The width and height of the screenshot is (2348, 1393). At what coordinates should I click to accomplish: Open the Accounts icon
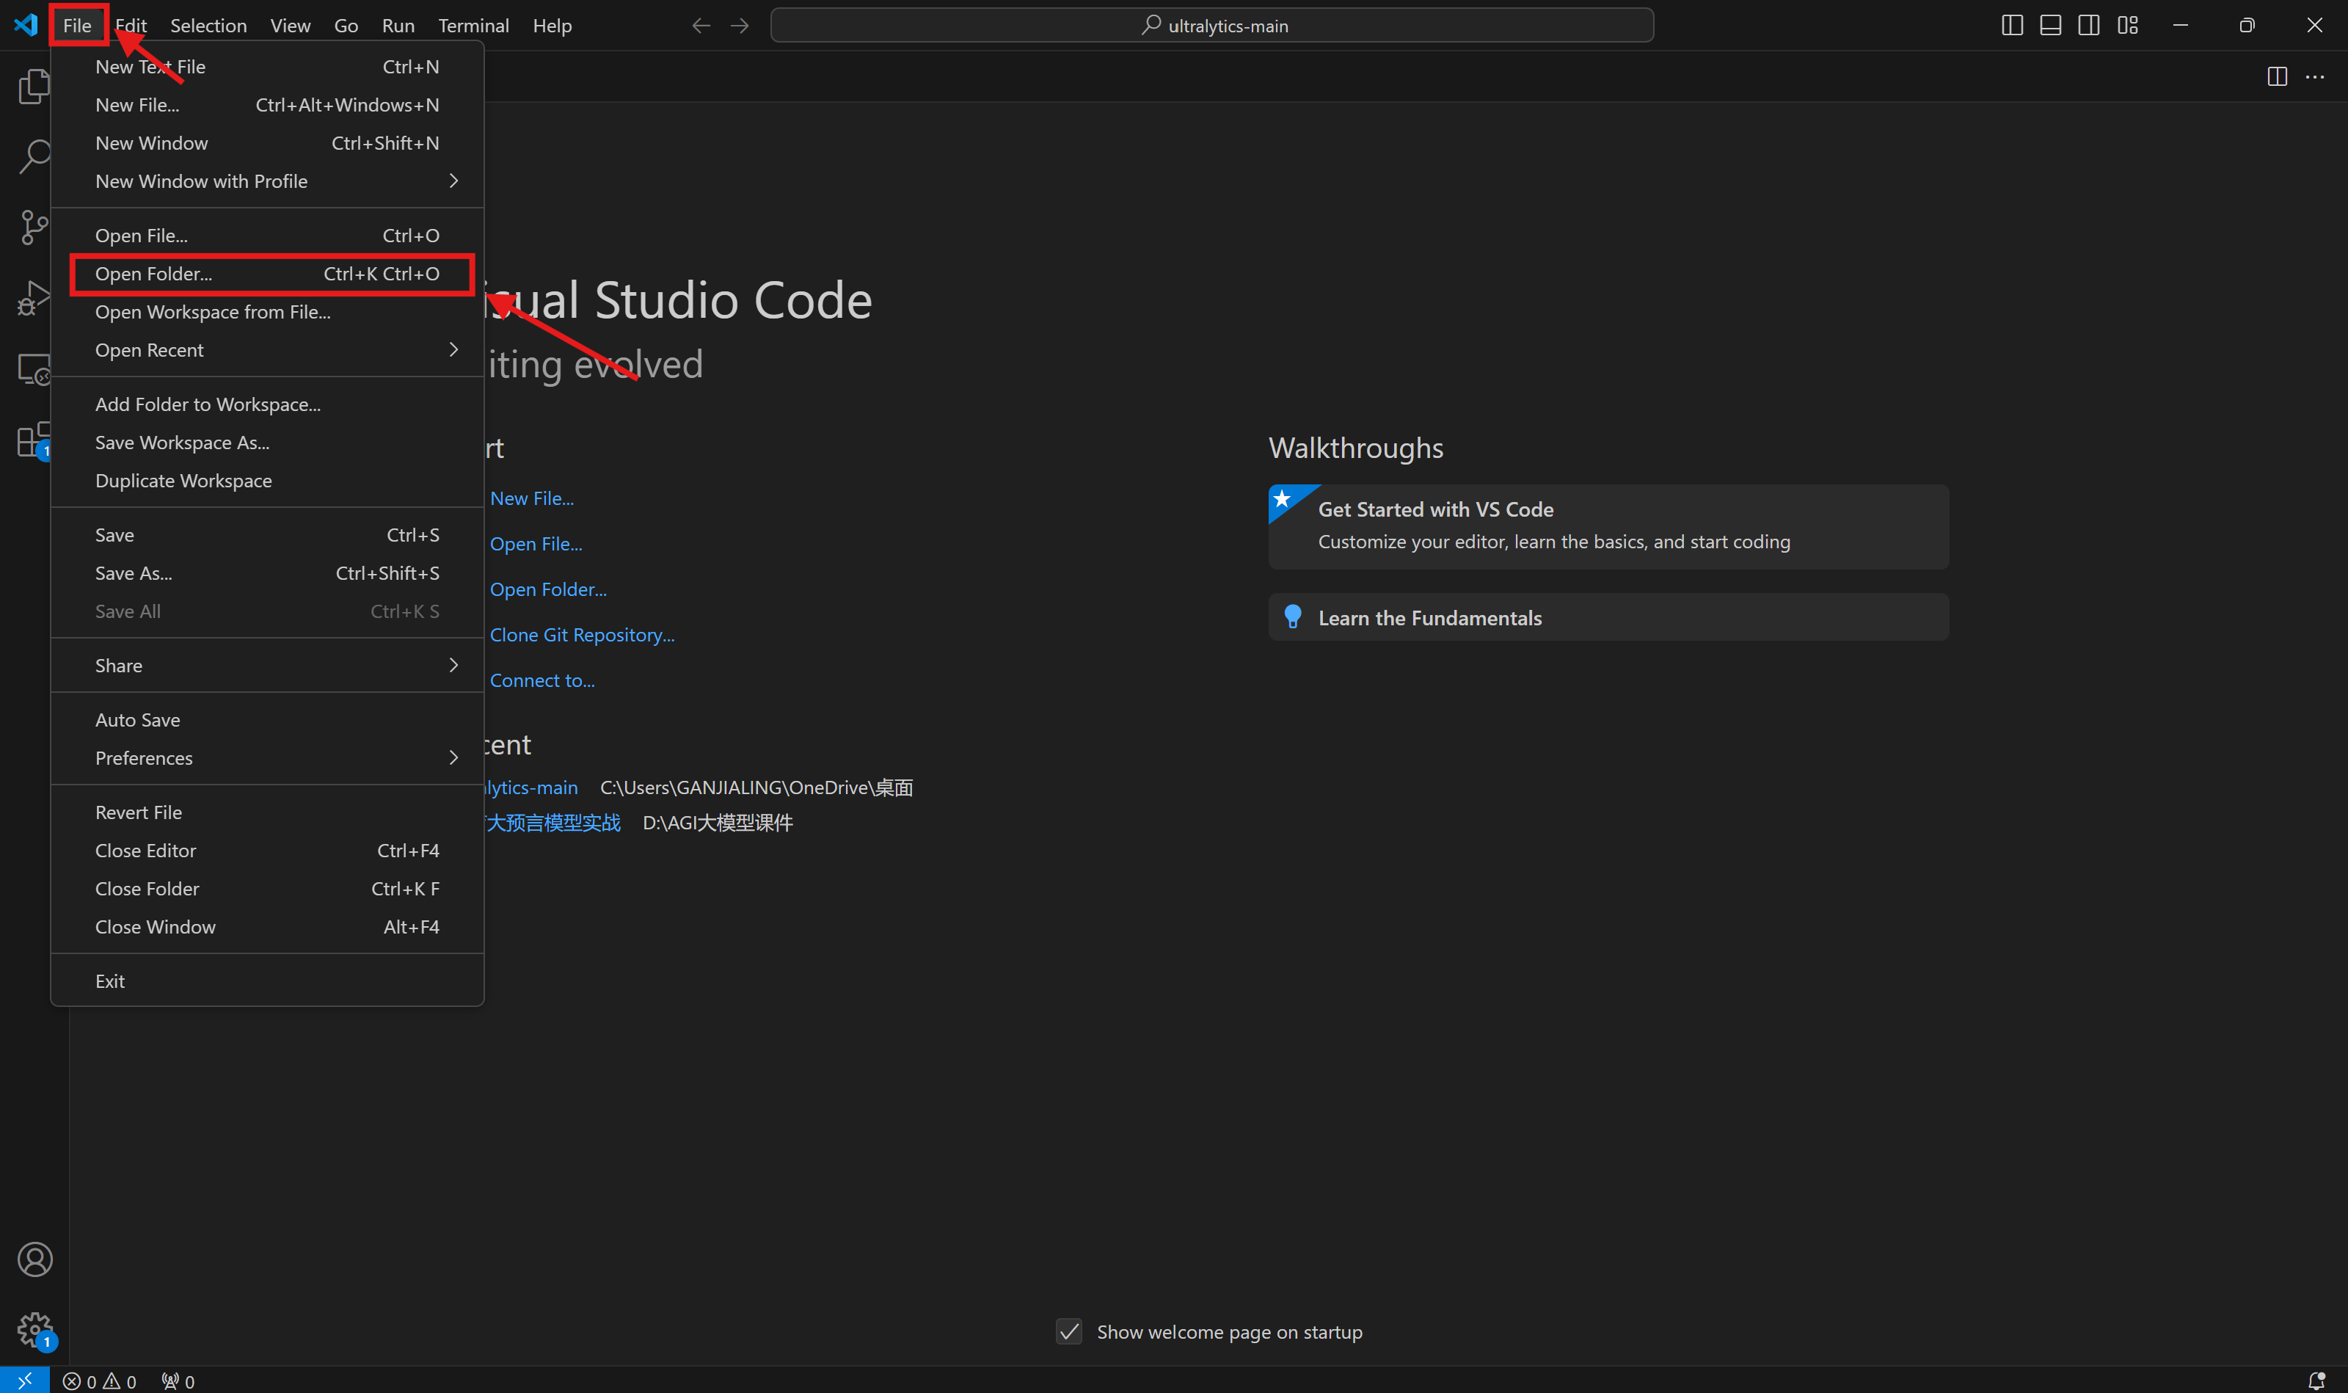34,1259
